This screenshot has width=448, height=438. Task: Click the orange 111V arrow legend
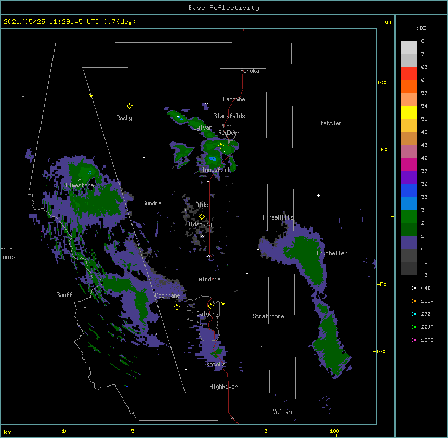pos(409,301)
